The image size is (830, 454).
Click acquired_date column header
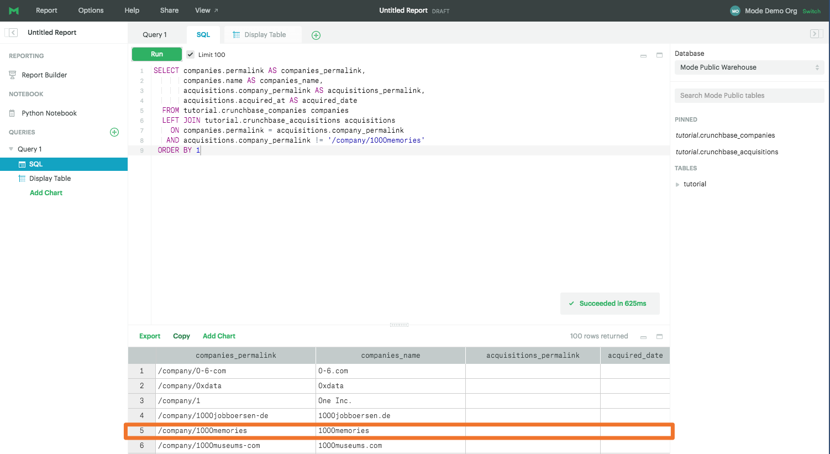(635, 356)
